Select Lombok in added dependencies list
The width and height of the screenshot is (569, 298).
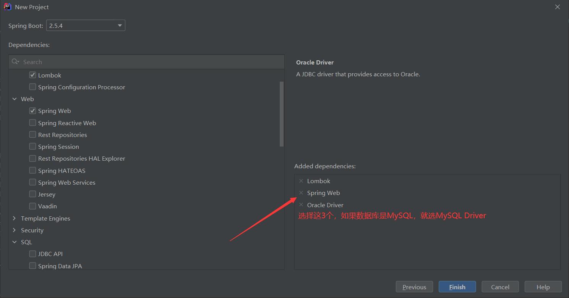(319, 181)
